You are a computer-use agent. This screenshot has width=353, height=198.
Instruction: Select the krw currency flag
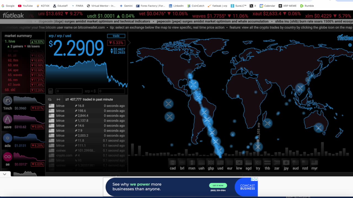pyautogui.click(x=239, y=163)
